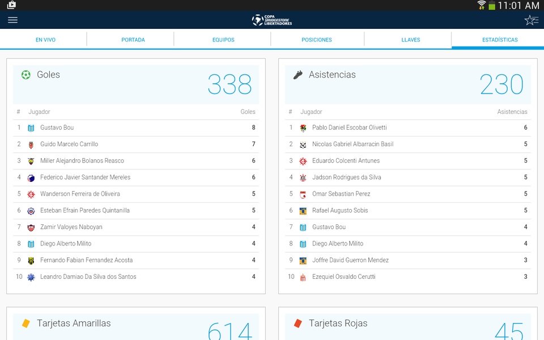Image resolution: width=544 pixels, height=340 pixels.
Task: Select Leandro Damiao Da Silva dos Santos name
Action: click(88, 277)
